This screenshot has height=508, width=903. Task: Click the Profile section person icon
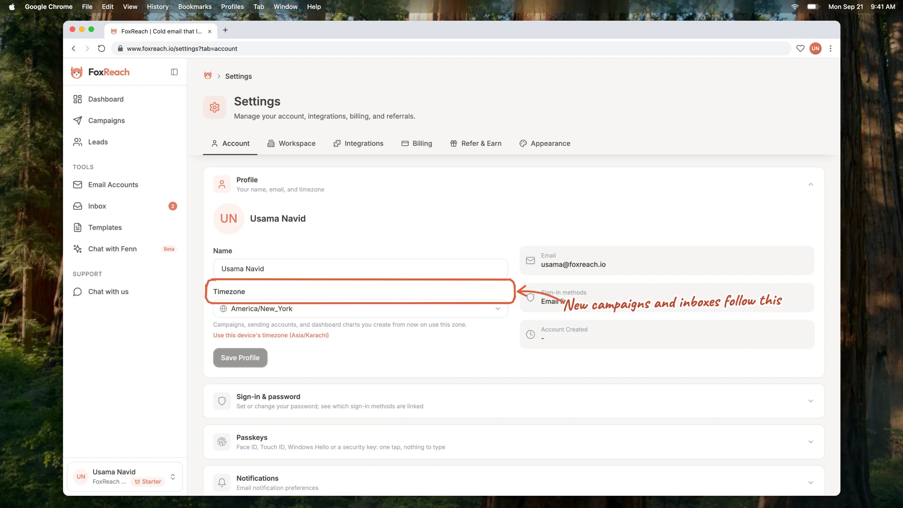pos(222,184)
